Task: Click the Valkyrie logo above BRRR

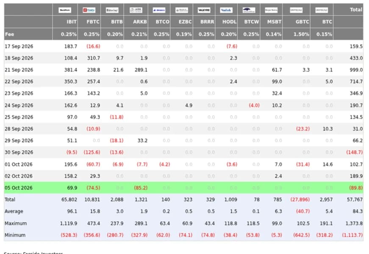Action: click(204, 10)
